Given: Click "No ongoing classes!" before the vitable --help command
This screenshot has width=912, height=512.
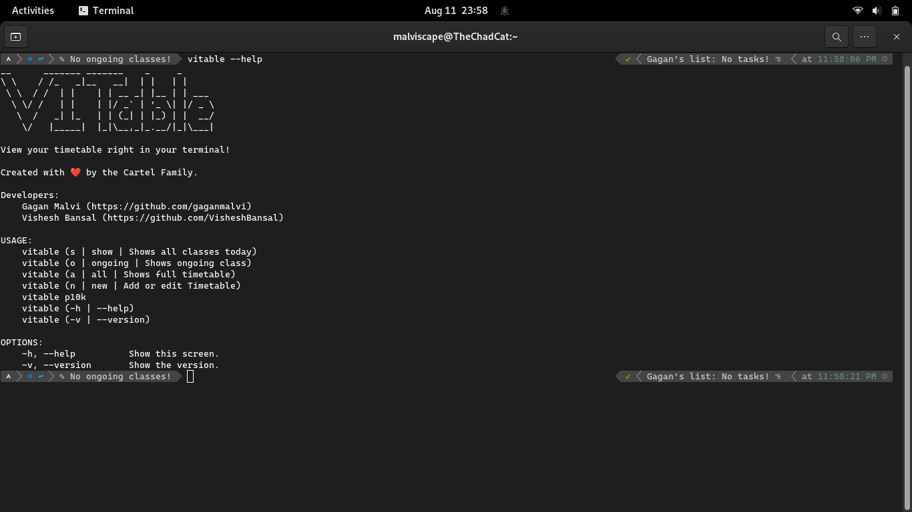Looking at the screenshot, I should (121, 59).
